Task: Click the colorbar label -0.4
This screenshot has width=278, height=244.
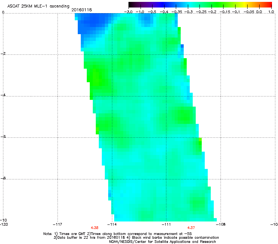Action: (164, 12)
